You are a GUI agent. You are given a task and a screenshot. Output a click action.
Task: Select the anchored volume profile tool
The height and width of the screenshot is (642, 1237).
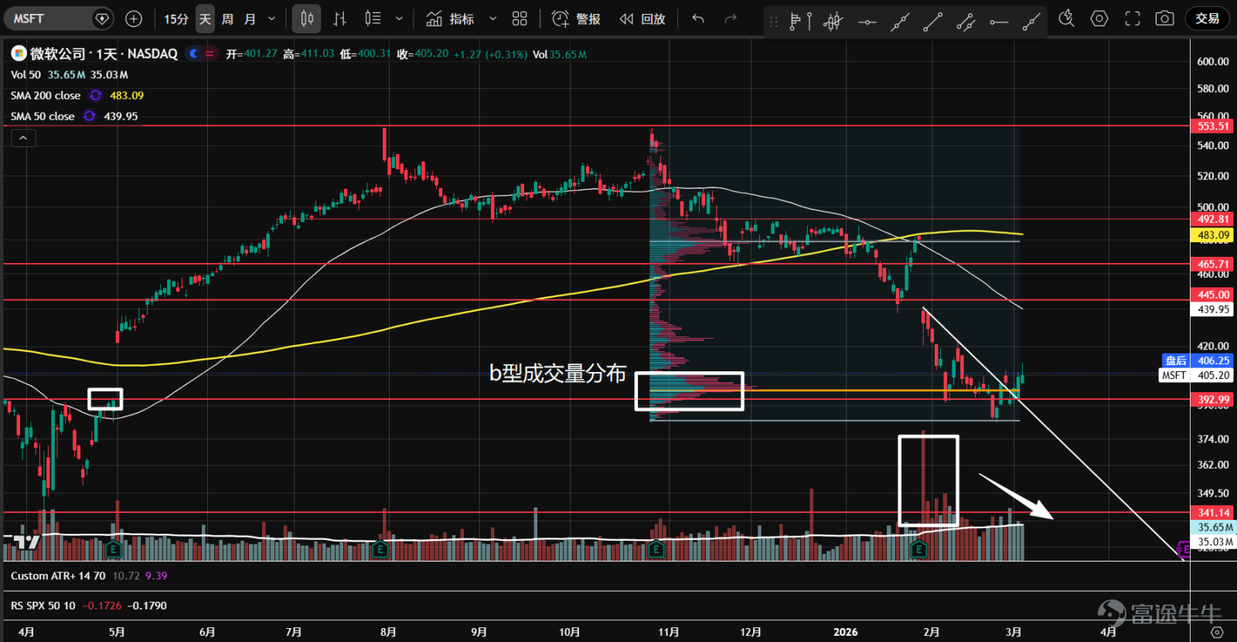(x=833, y=21)
